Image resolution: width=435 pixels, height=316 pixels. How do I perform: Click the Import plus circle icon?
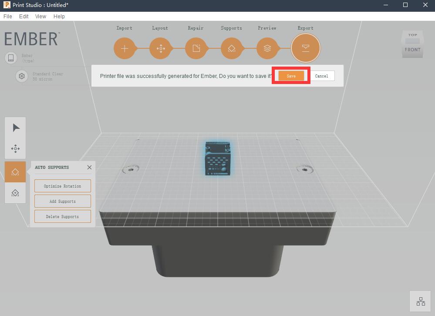click(x=125, y=48)
